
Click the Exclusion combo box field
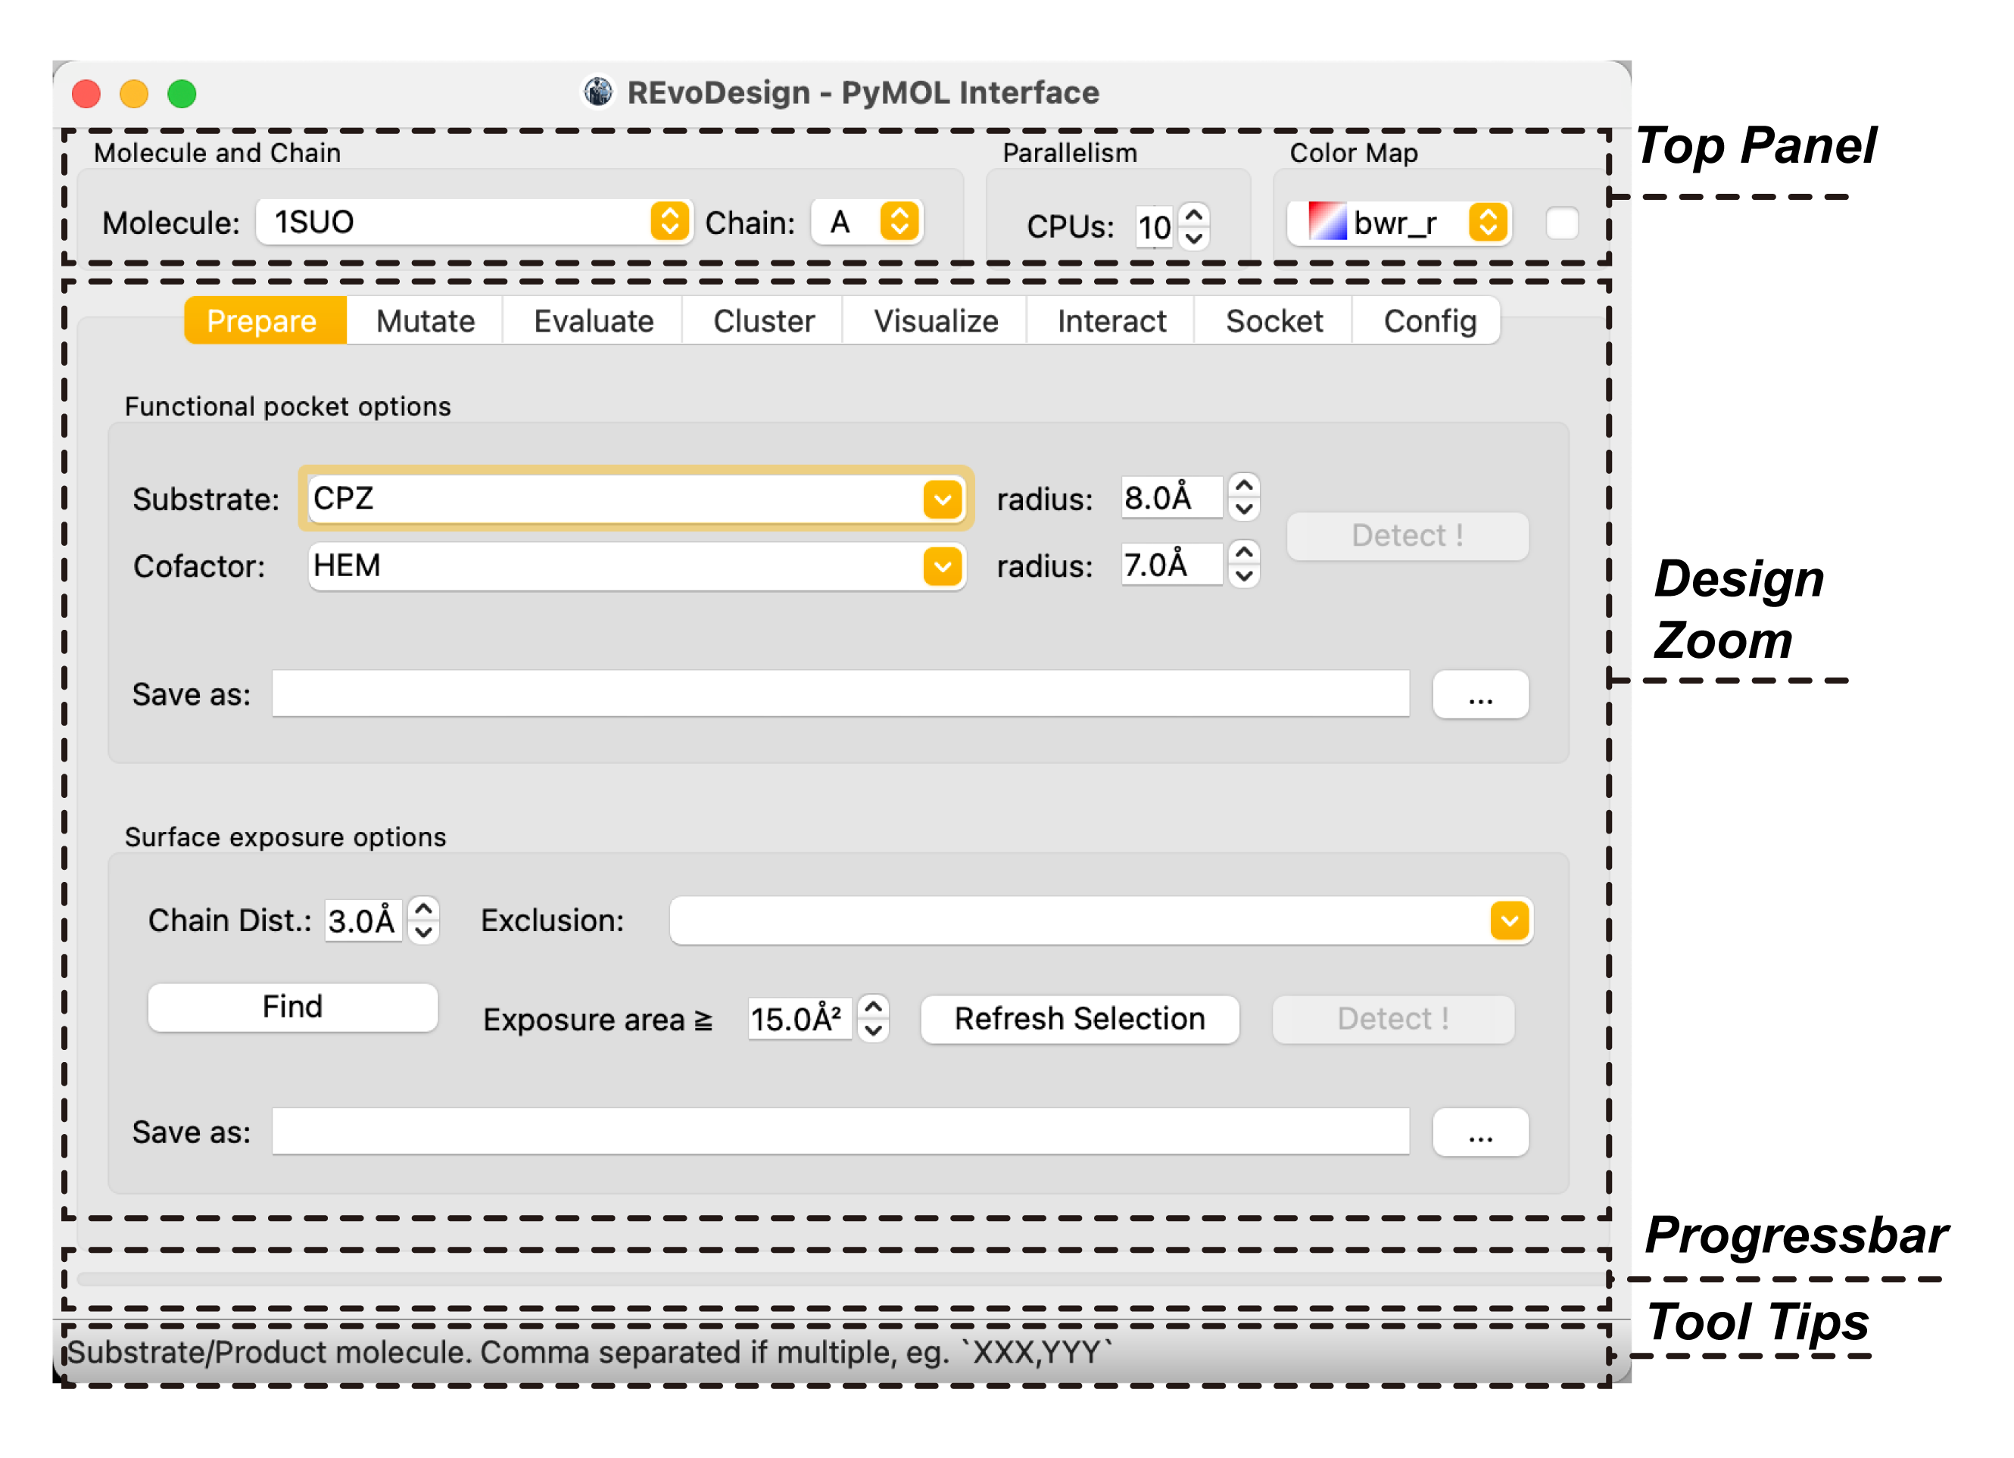[1101, 921]
